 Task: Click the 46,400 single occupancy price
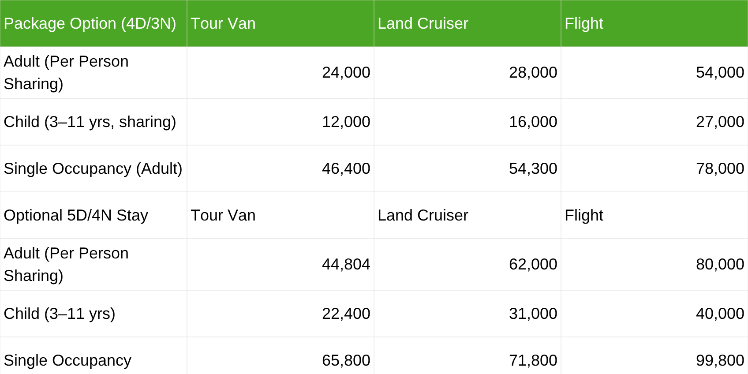point(346,168)
